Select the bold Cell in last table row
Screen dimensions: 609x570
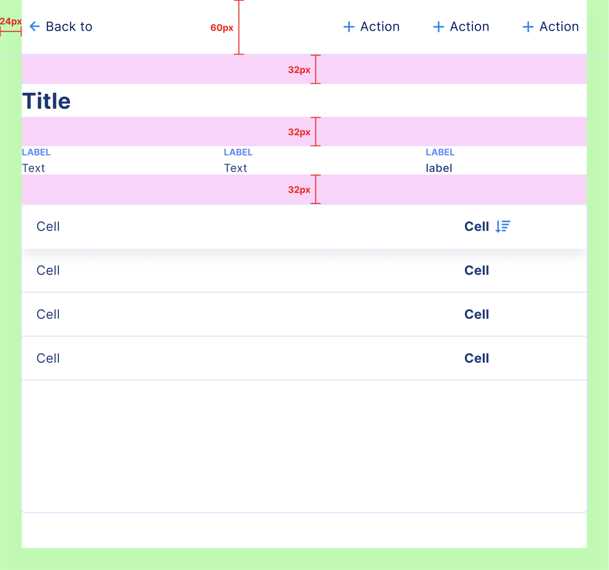click(477, 358)
